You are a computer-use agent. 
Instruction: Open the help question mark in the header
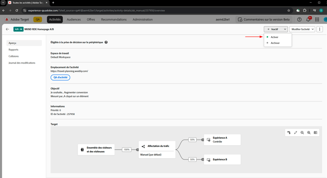299,19
